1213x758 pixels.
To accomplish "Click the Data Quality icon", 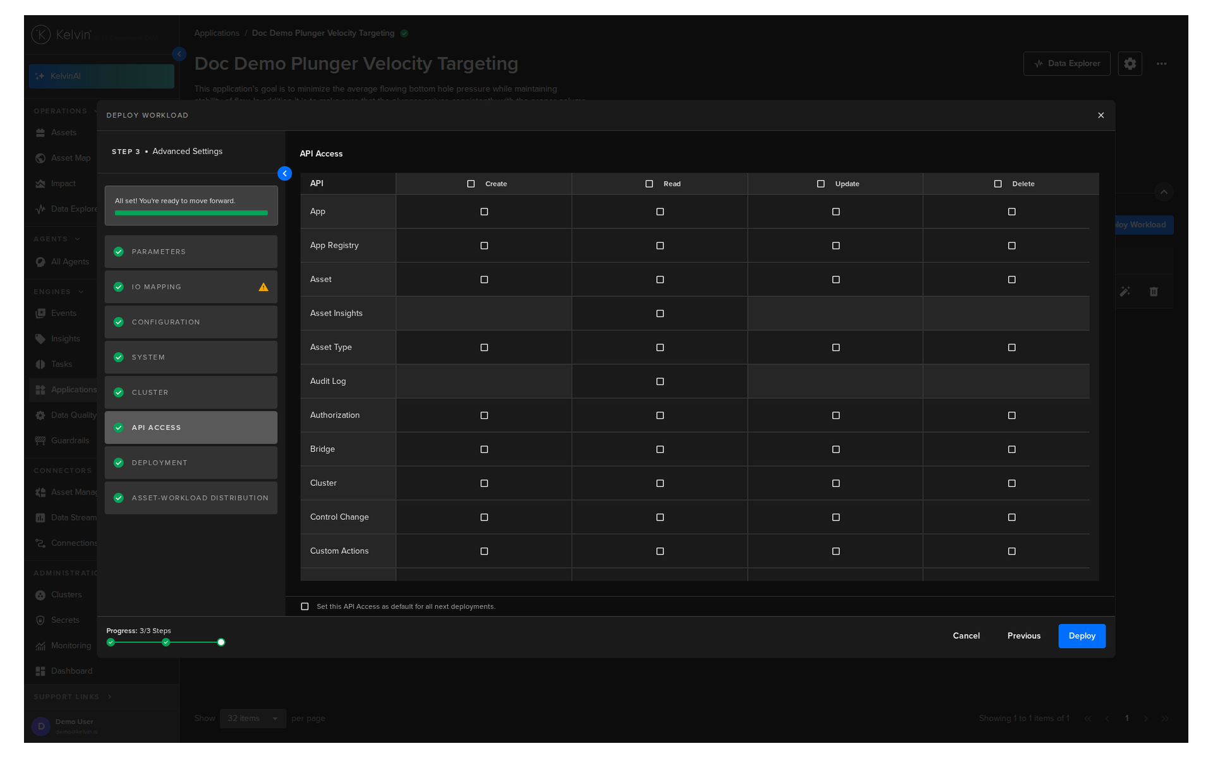I will pyautogui.click(x=40, y=416).
